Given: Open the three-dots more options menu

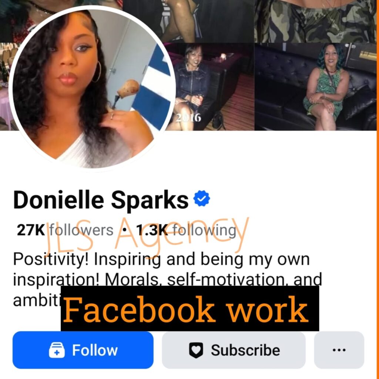Looking at the screenshot, I should [x=339, y=350].
